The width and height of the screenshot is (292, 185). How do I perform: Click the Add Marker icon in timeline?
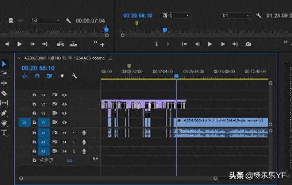tap(62, 76)
